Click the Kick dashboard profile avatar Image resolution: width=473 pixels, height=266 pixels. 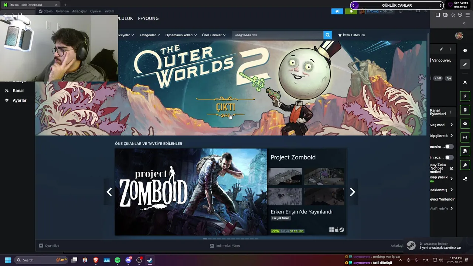coord(459,35)
